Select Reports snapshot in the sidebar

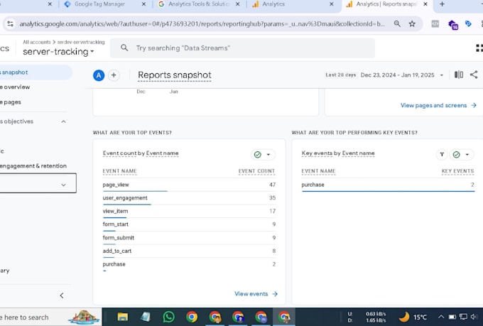coord(35,72)
